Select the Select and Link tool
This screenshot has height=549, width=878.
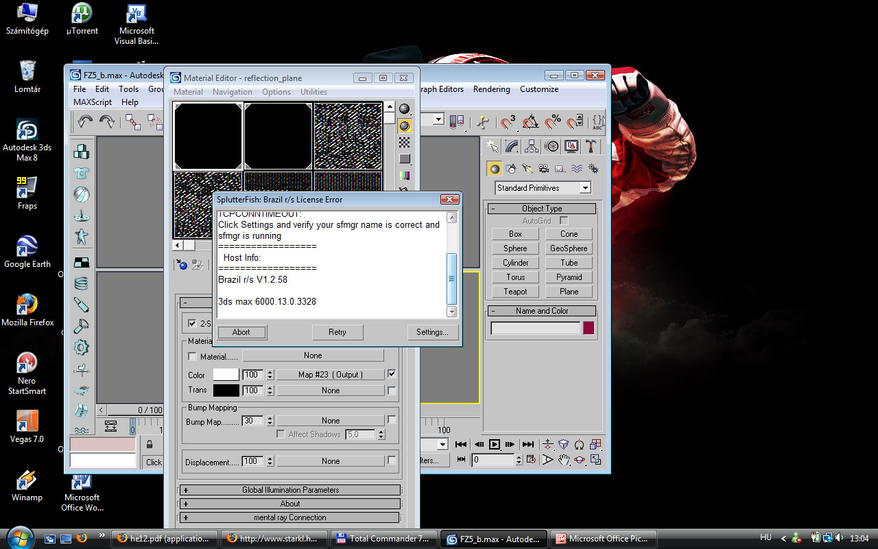pos(132,122)
